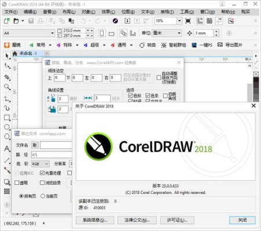The image size is (261, 231).
Task: Click the 智能群组 toolbar item
Action: (174, 45)
